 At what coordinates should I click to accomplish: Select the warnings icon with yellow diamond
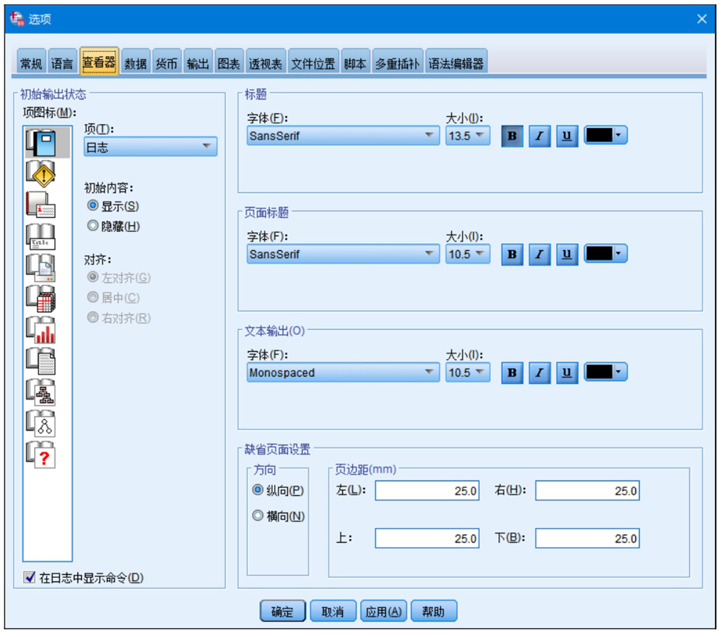click(40, 172)
